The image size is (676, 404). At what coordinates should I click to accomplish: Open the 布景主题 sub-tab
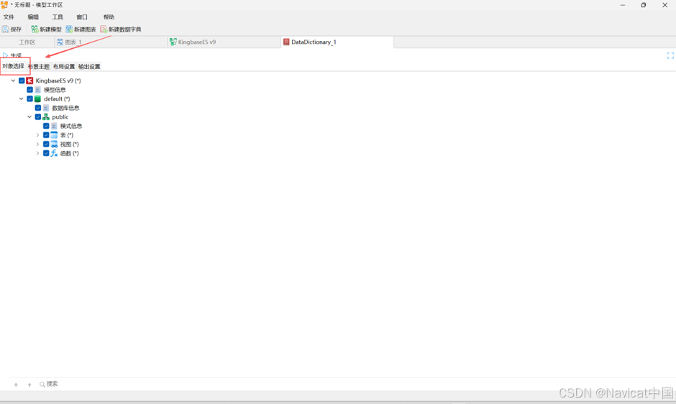[x=39, y=66]
